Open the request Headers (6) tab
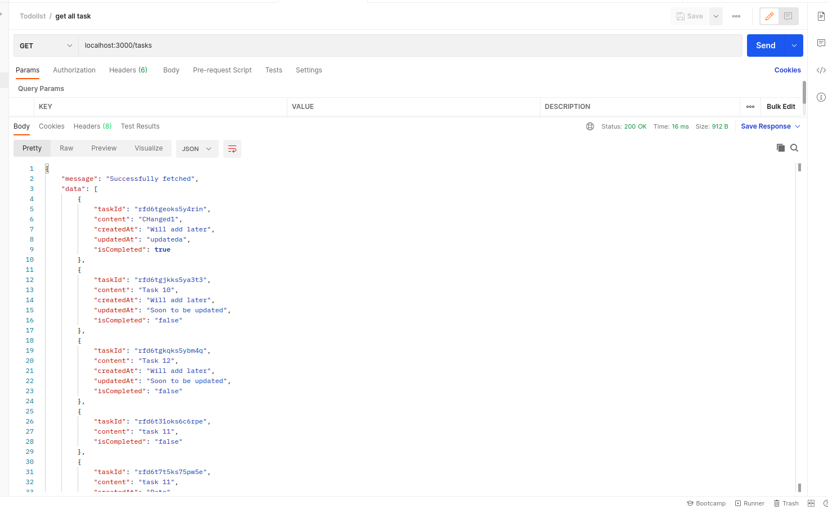Image resolution: width=828 pixels, height=510 pixels. click(x=128, y=70)
